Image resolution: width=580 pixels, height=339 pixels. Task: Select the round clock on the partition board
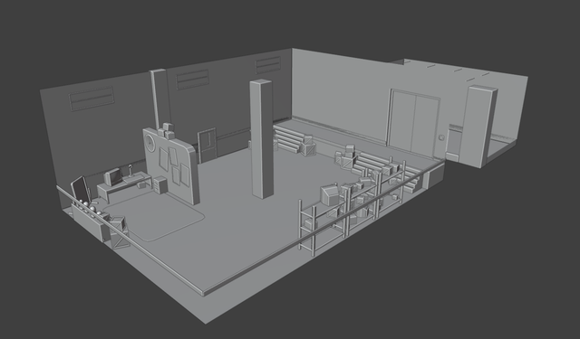coord(150,143)
